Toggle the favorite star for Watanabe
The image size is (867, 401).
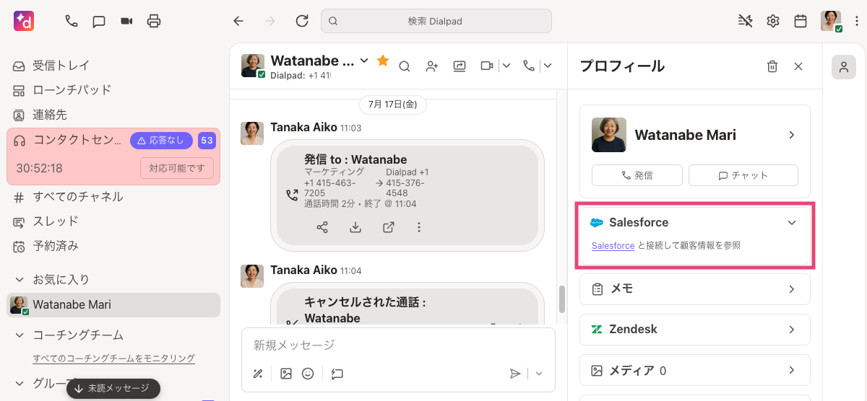point(383,61)
